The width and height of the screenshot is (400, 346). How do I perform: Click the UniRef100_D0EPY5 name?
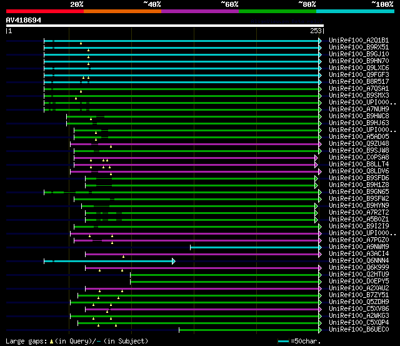tap(359, 282)
